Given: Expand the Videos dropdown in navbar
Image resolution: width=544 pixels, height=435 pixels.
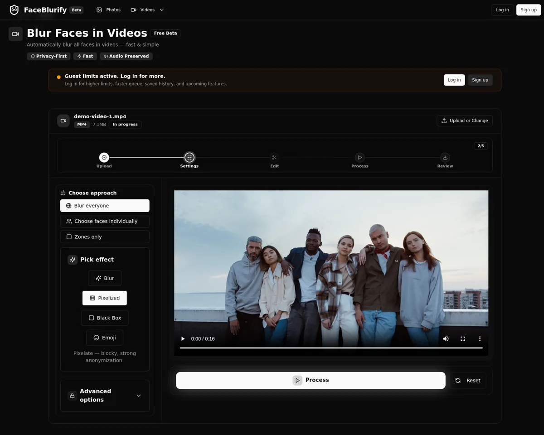Looking at the screenshot, I should coord(161,10).
